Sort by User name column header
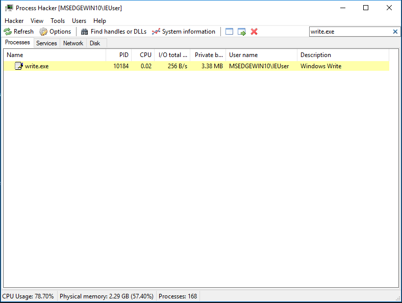 click(x=262, y=55)
